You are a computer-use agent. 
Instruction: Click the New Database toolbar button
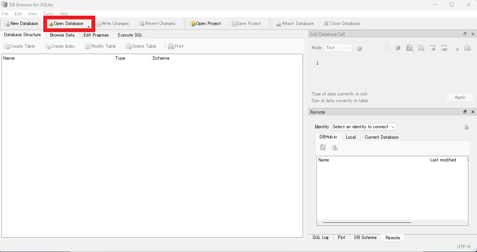pyautogui.click(x=21, y=23)
